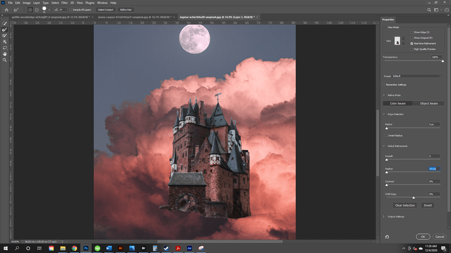Click the Refine Hair button
Image resolution: width=451 pixels, height=253 pixels.
(126, 10)
